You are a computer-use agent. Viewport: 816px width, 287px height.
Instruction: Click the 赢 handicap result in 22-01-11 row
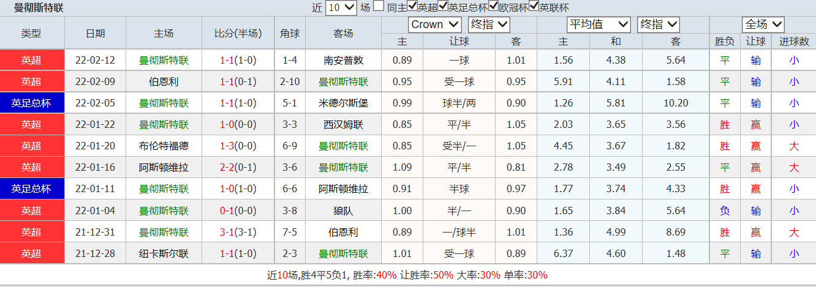tap(756, 188)
